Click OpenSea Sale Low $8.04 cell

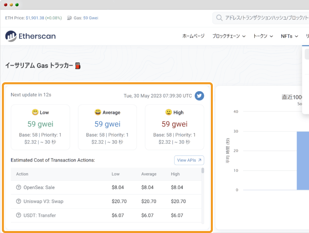tap(118, 187)
